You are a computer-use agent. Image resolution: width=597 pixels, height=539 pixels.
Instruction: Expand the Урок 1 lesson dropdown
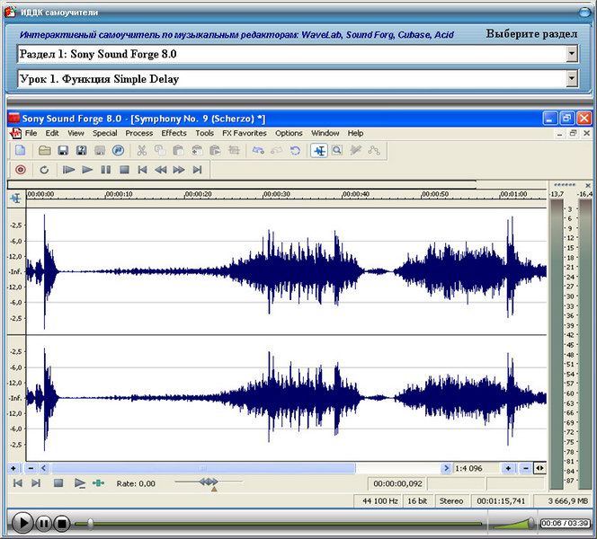[x=571, y=79]
